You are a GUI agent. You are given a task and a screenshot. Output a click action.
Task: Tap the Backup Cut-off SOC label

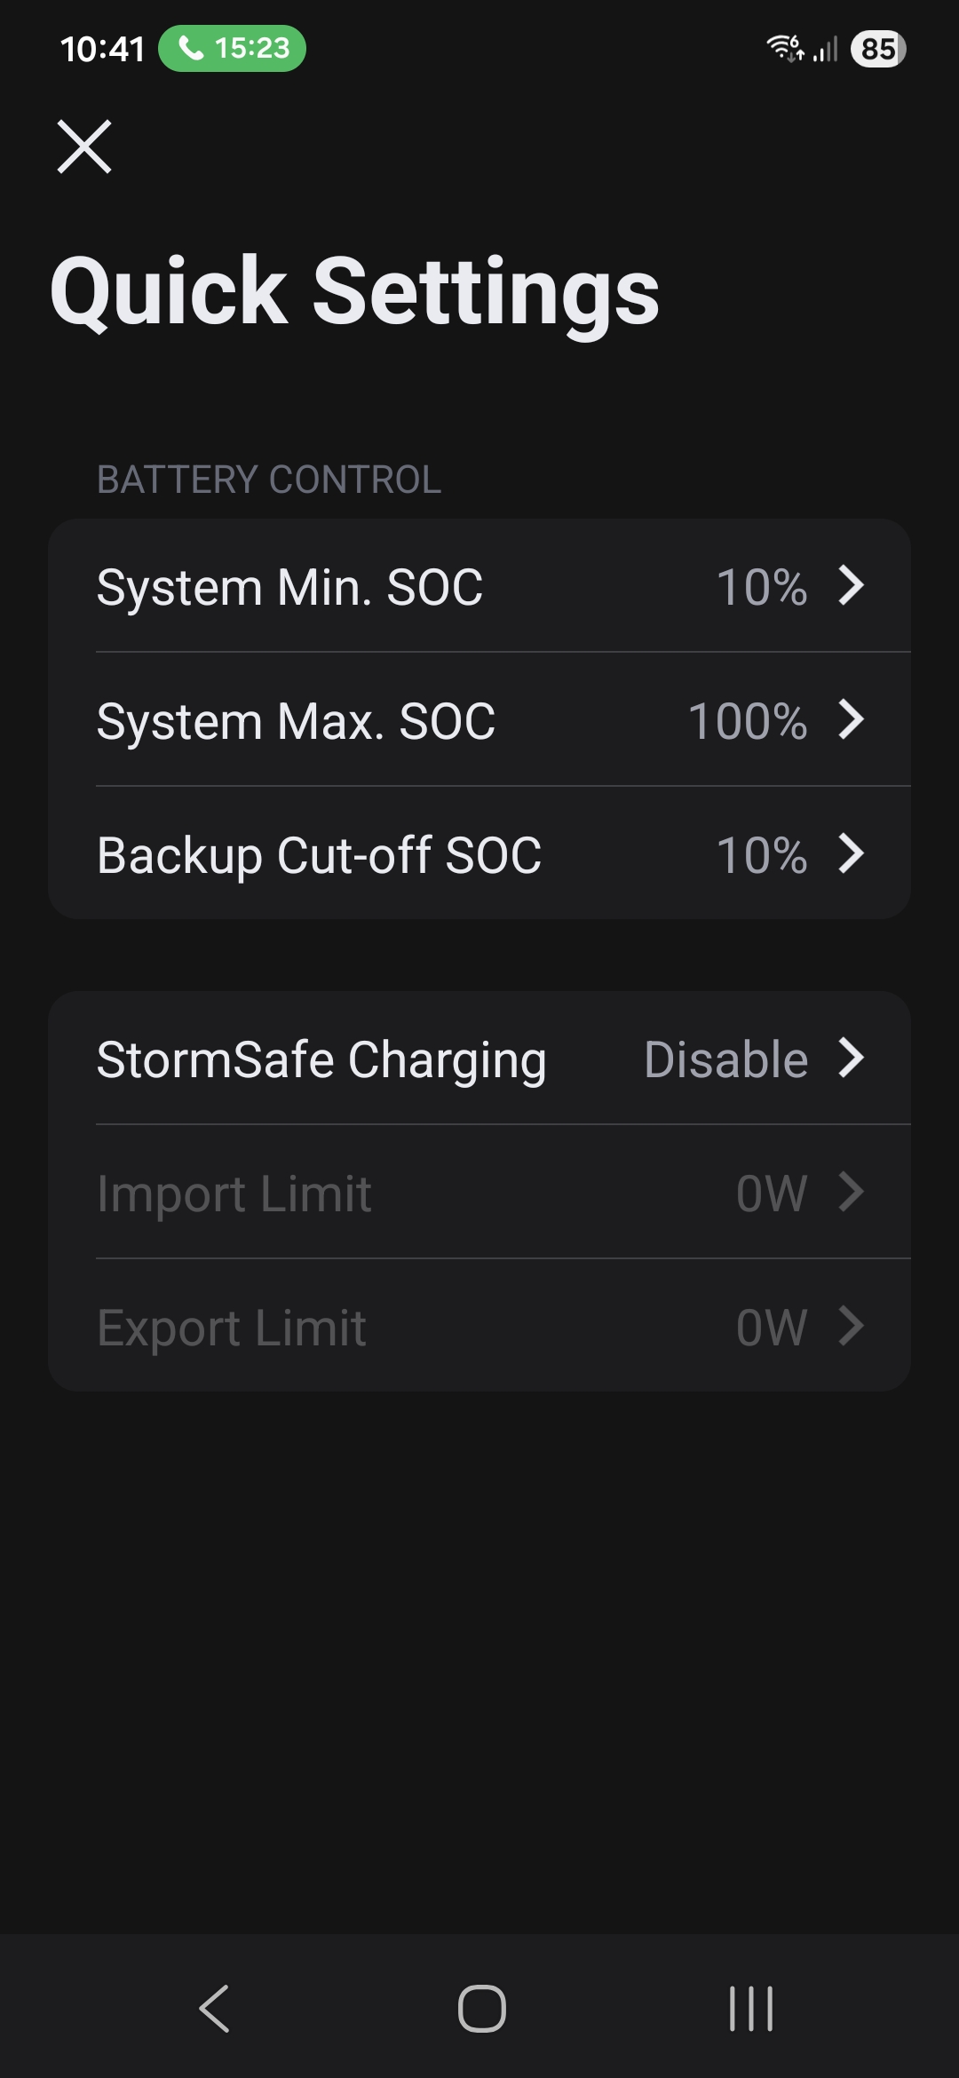(319, 855)
